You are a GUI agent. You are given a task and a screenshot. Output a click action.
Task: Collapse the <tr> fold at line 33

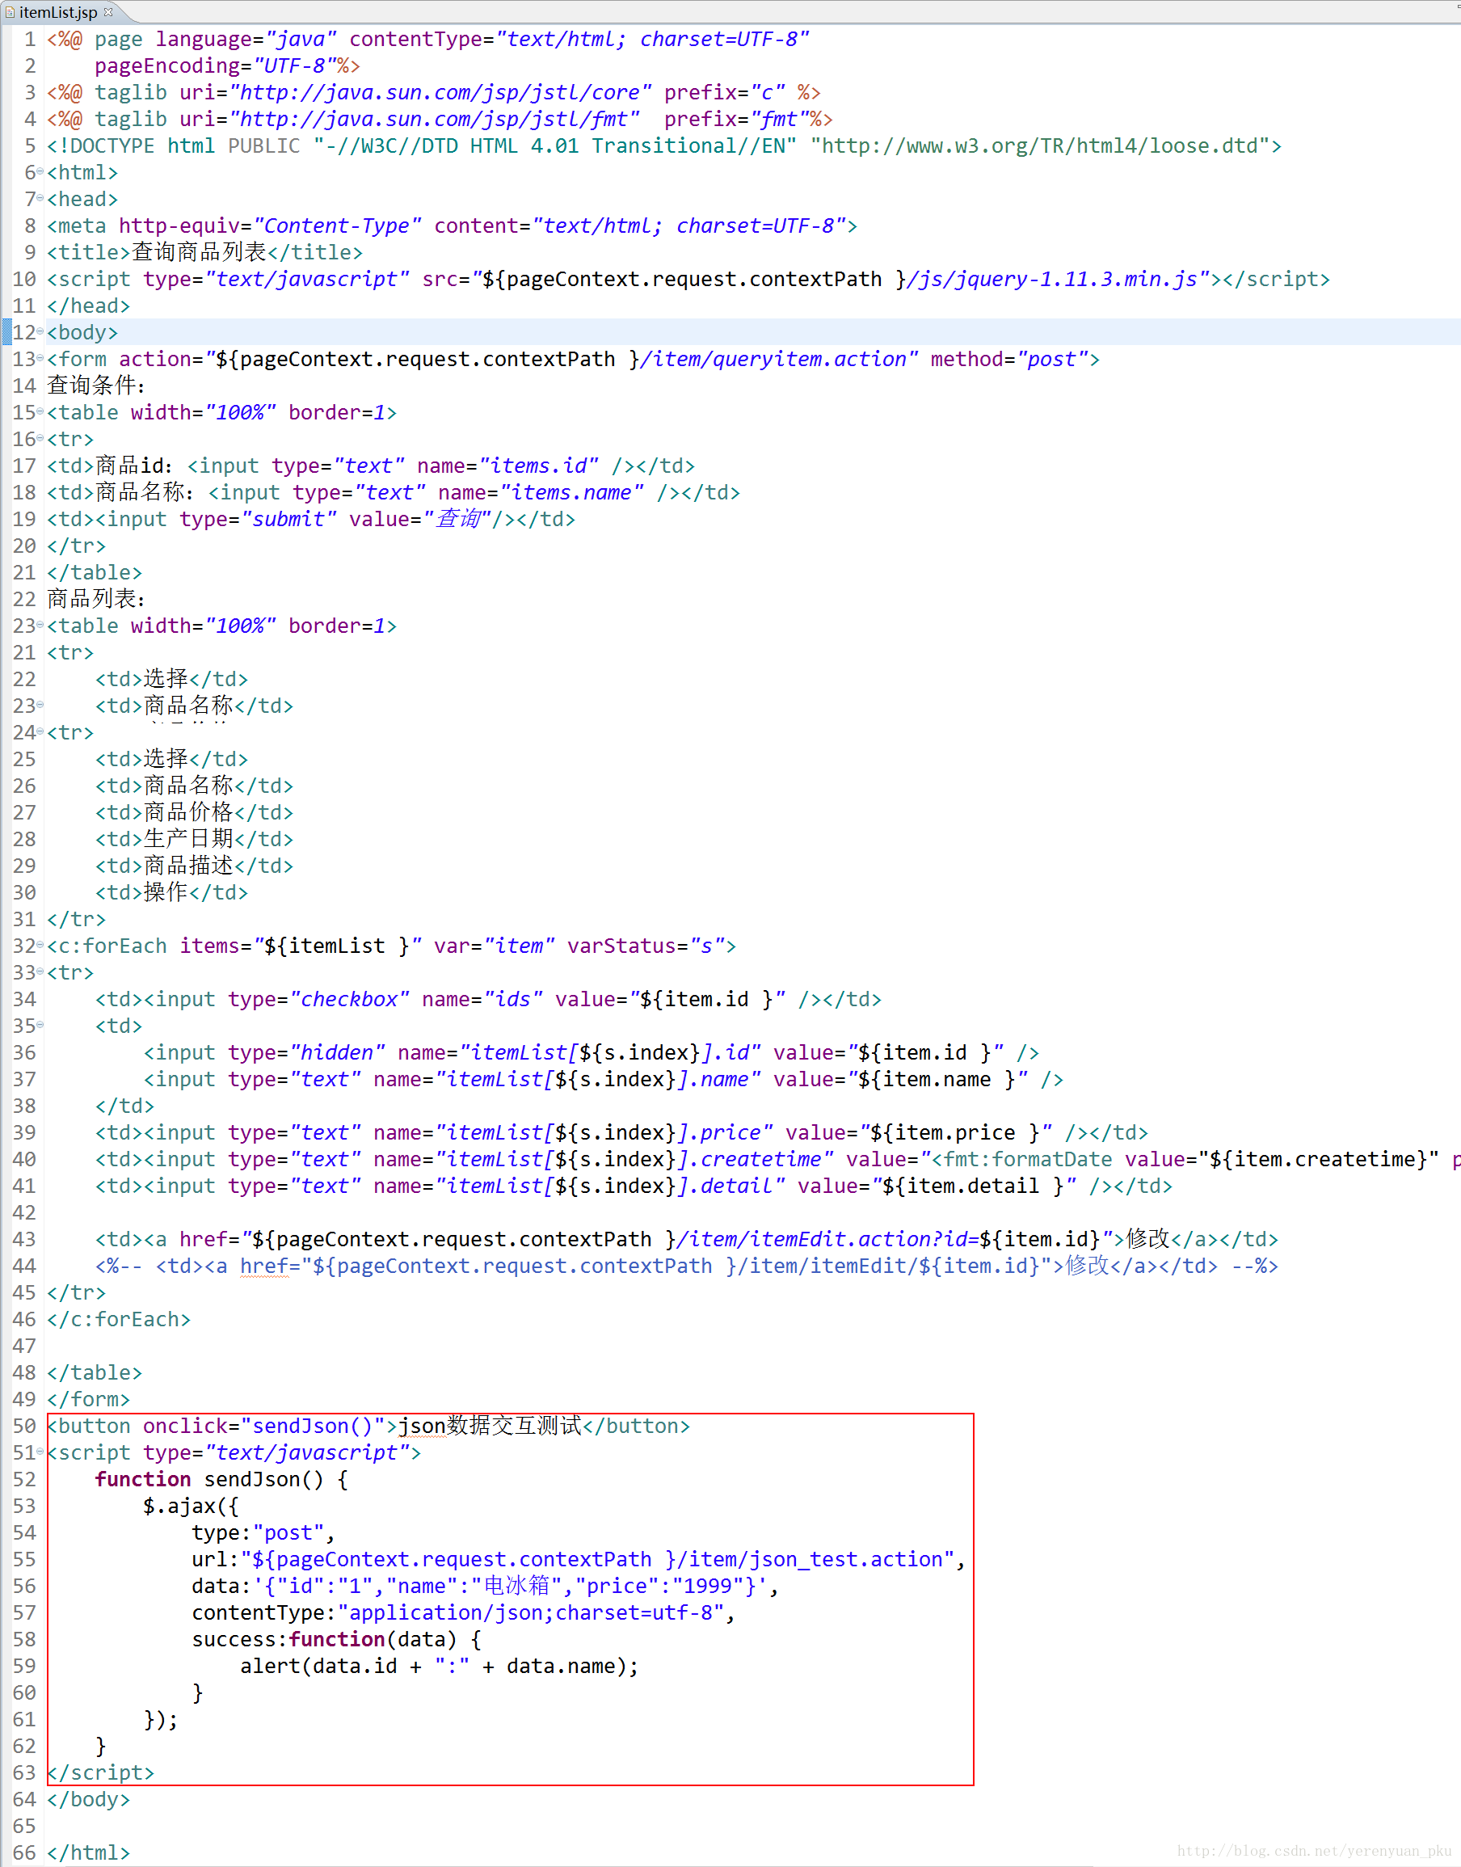(x=40, y=971)
